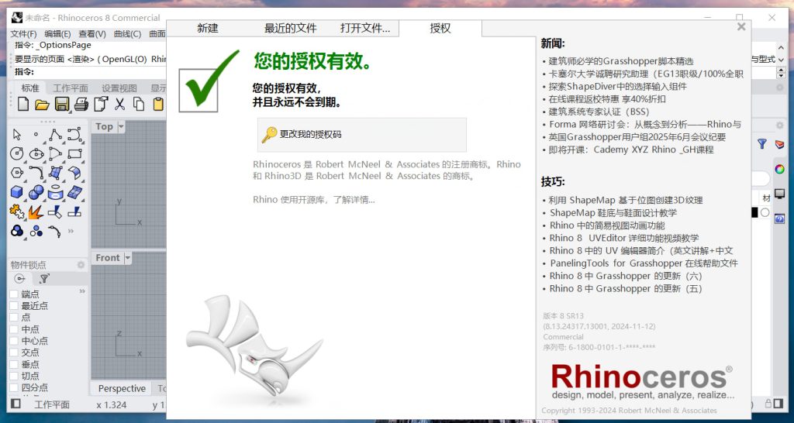
Task: Click the Copy icon in the toolbar
Action: [x=139, y=105]
